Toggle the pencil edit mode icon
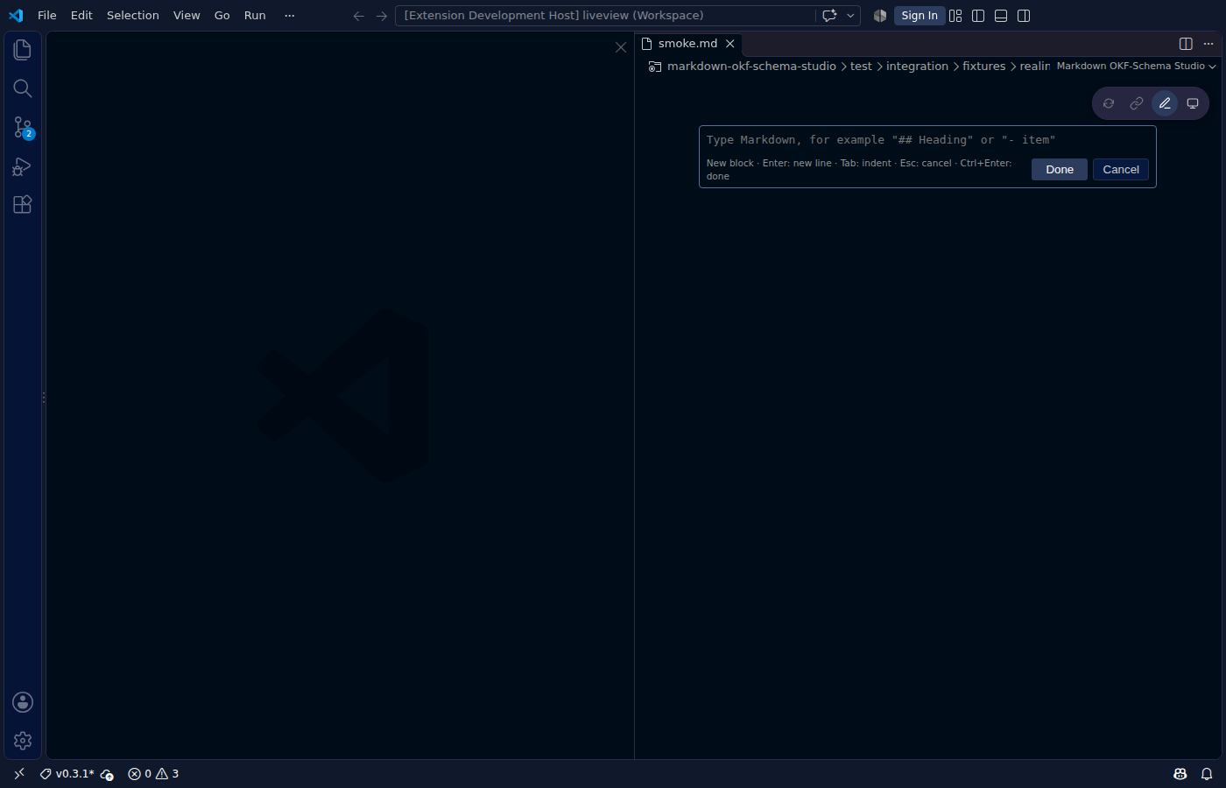Image resolution: width=1226 pixels, height=788 pixels. (x=1165, y=103)
